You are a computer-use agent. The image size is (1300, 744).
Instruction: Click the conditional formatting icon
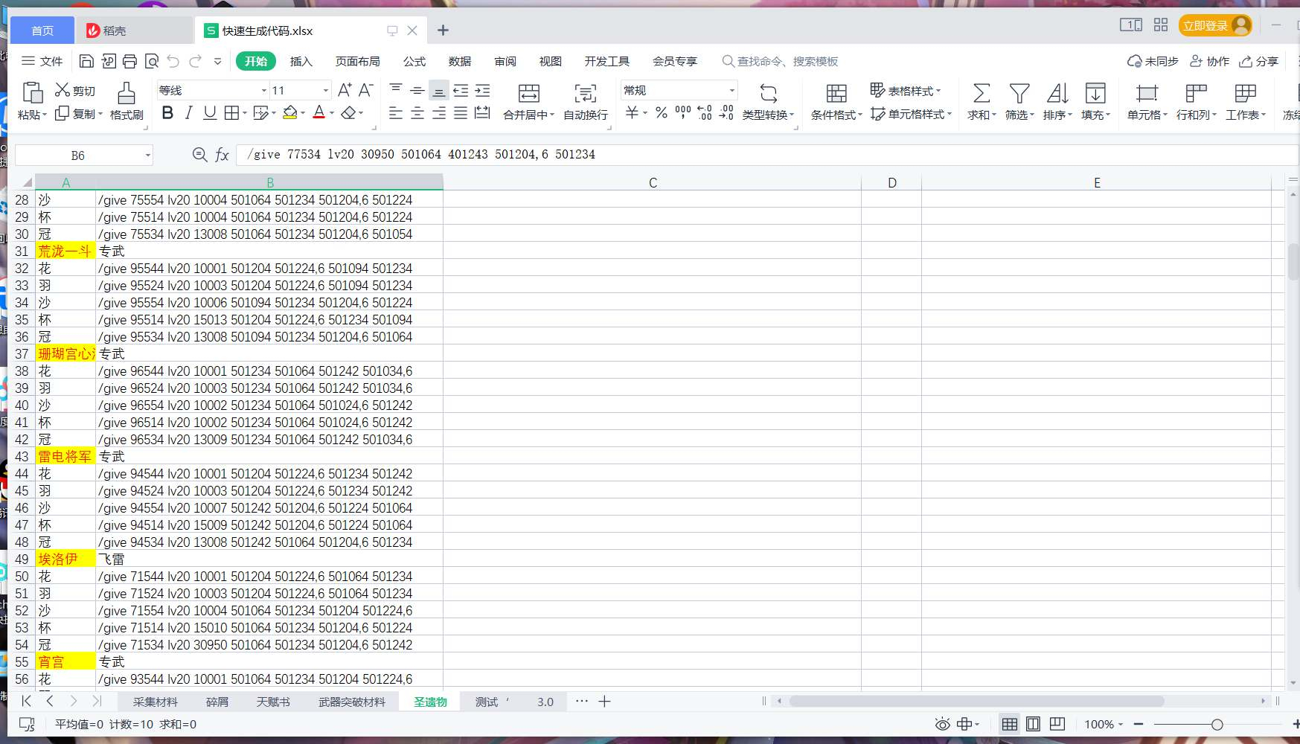tap(836, 93)
